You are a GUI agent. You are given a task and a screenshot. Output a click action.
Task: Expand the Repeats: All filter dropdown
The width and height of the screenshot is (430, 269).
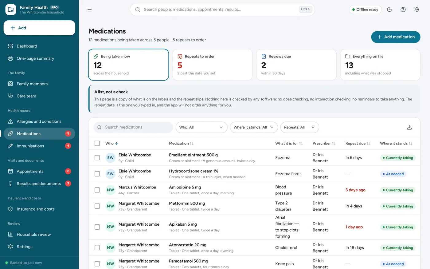coord(299,127)
